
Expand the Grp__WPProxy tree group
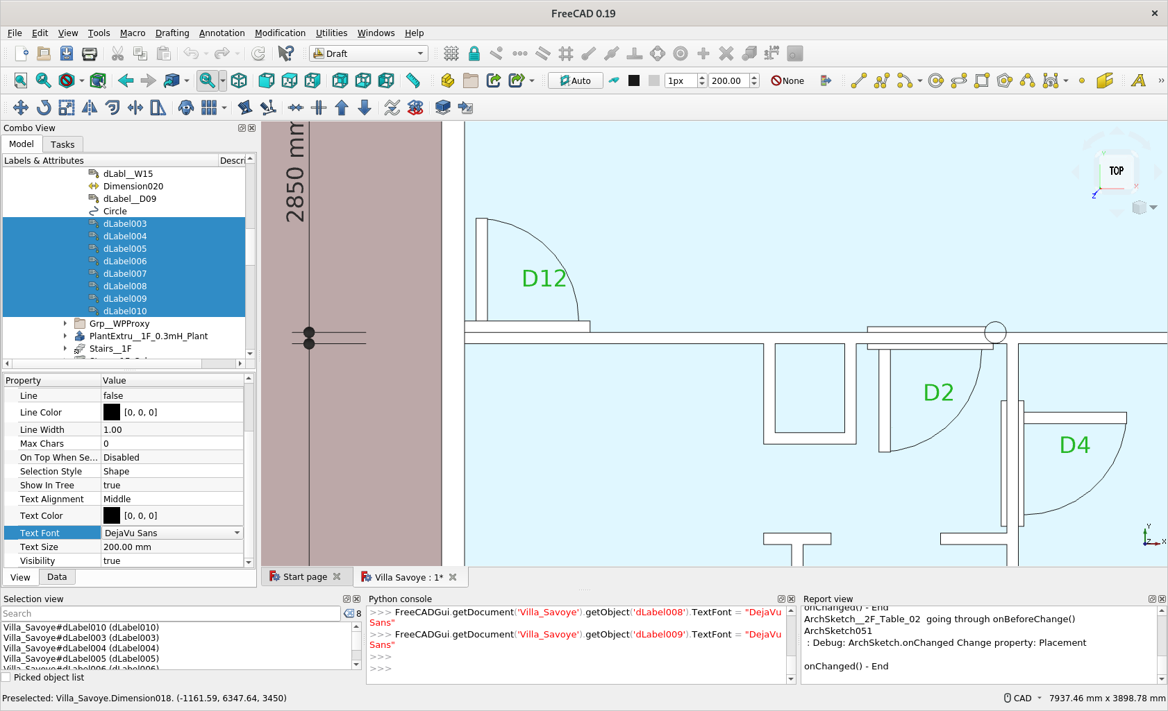click(65, 323)
